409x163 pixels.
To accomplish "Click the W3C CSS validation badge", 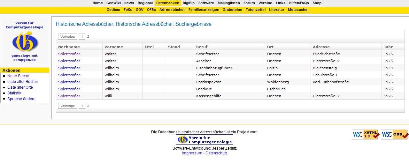I will click(395, 135).
